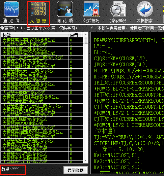This screenshot has height=176, width=164.
Task: Click code line JBQS:=XMA(CLOSE,BL);
Action: click(120, 65)
